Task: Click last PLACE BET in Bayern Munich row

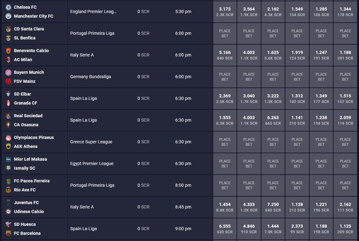Action: 345,77
